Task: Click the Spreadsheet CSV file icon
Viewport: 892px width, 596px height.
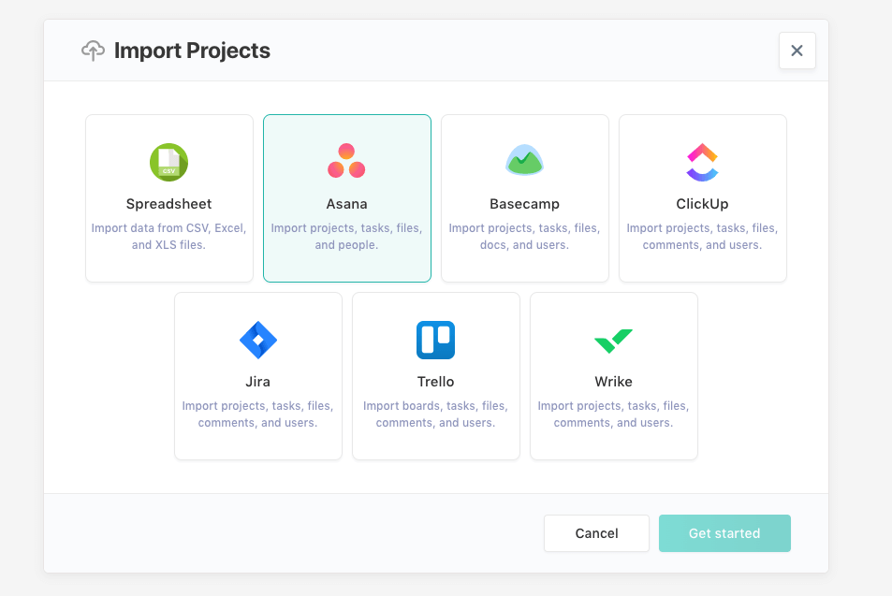Action: 168,161
